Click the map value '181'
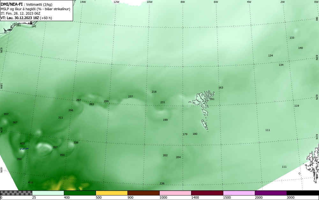319x200 pixels. (19, 26)
